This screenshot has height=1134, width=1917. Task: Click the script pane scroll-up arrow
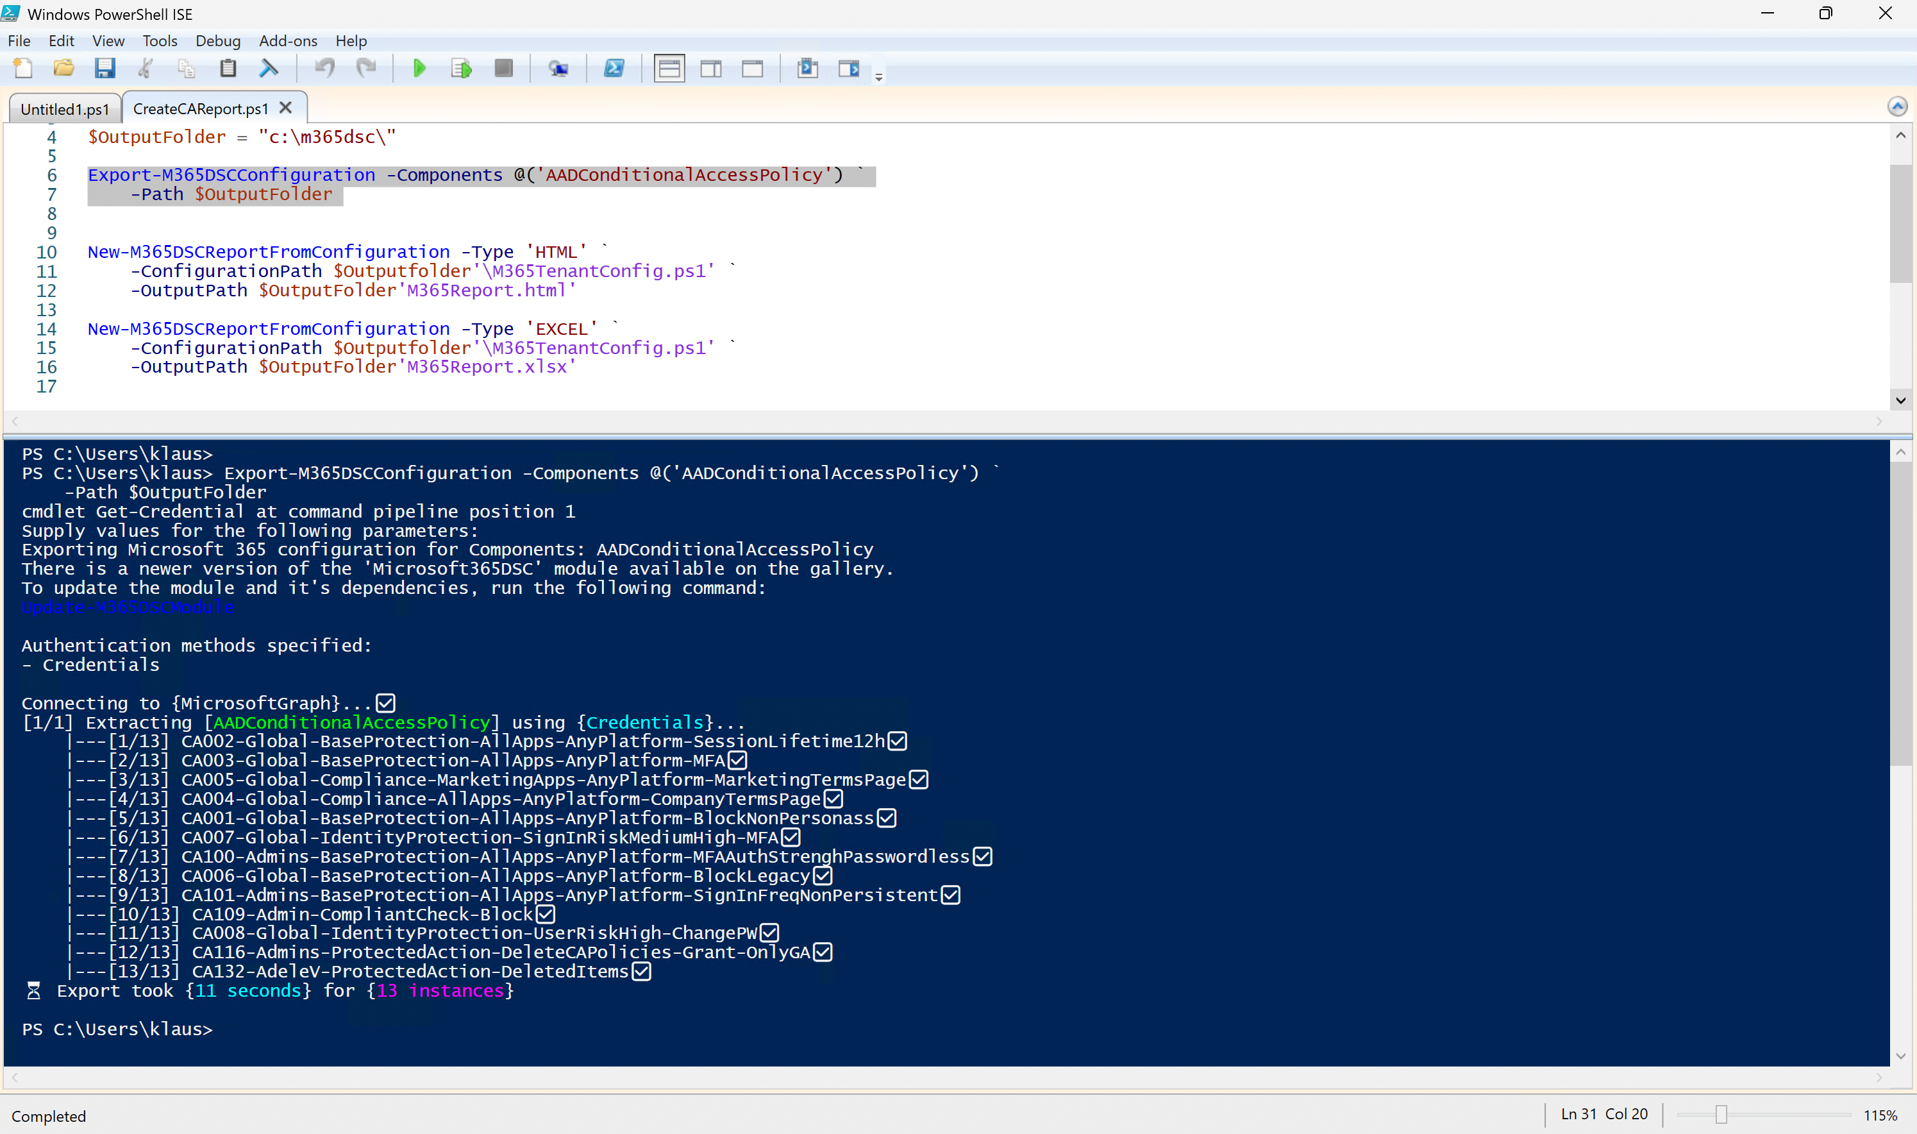(x=1901, y=135)
